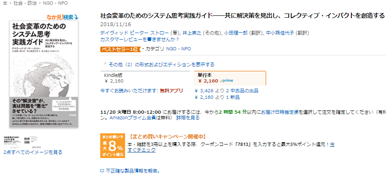Open NGO・NPO breadcrumb link
386x179 pixels.
pos(55,3)
